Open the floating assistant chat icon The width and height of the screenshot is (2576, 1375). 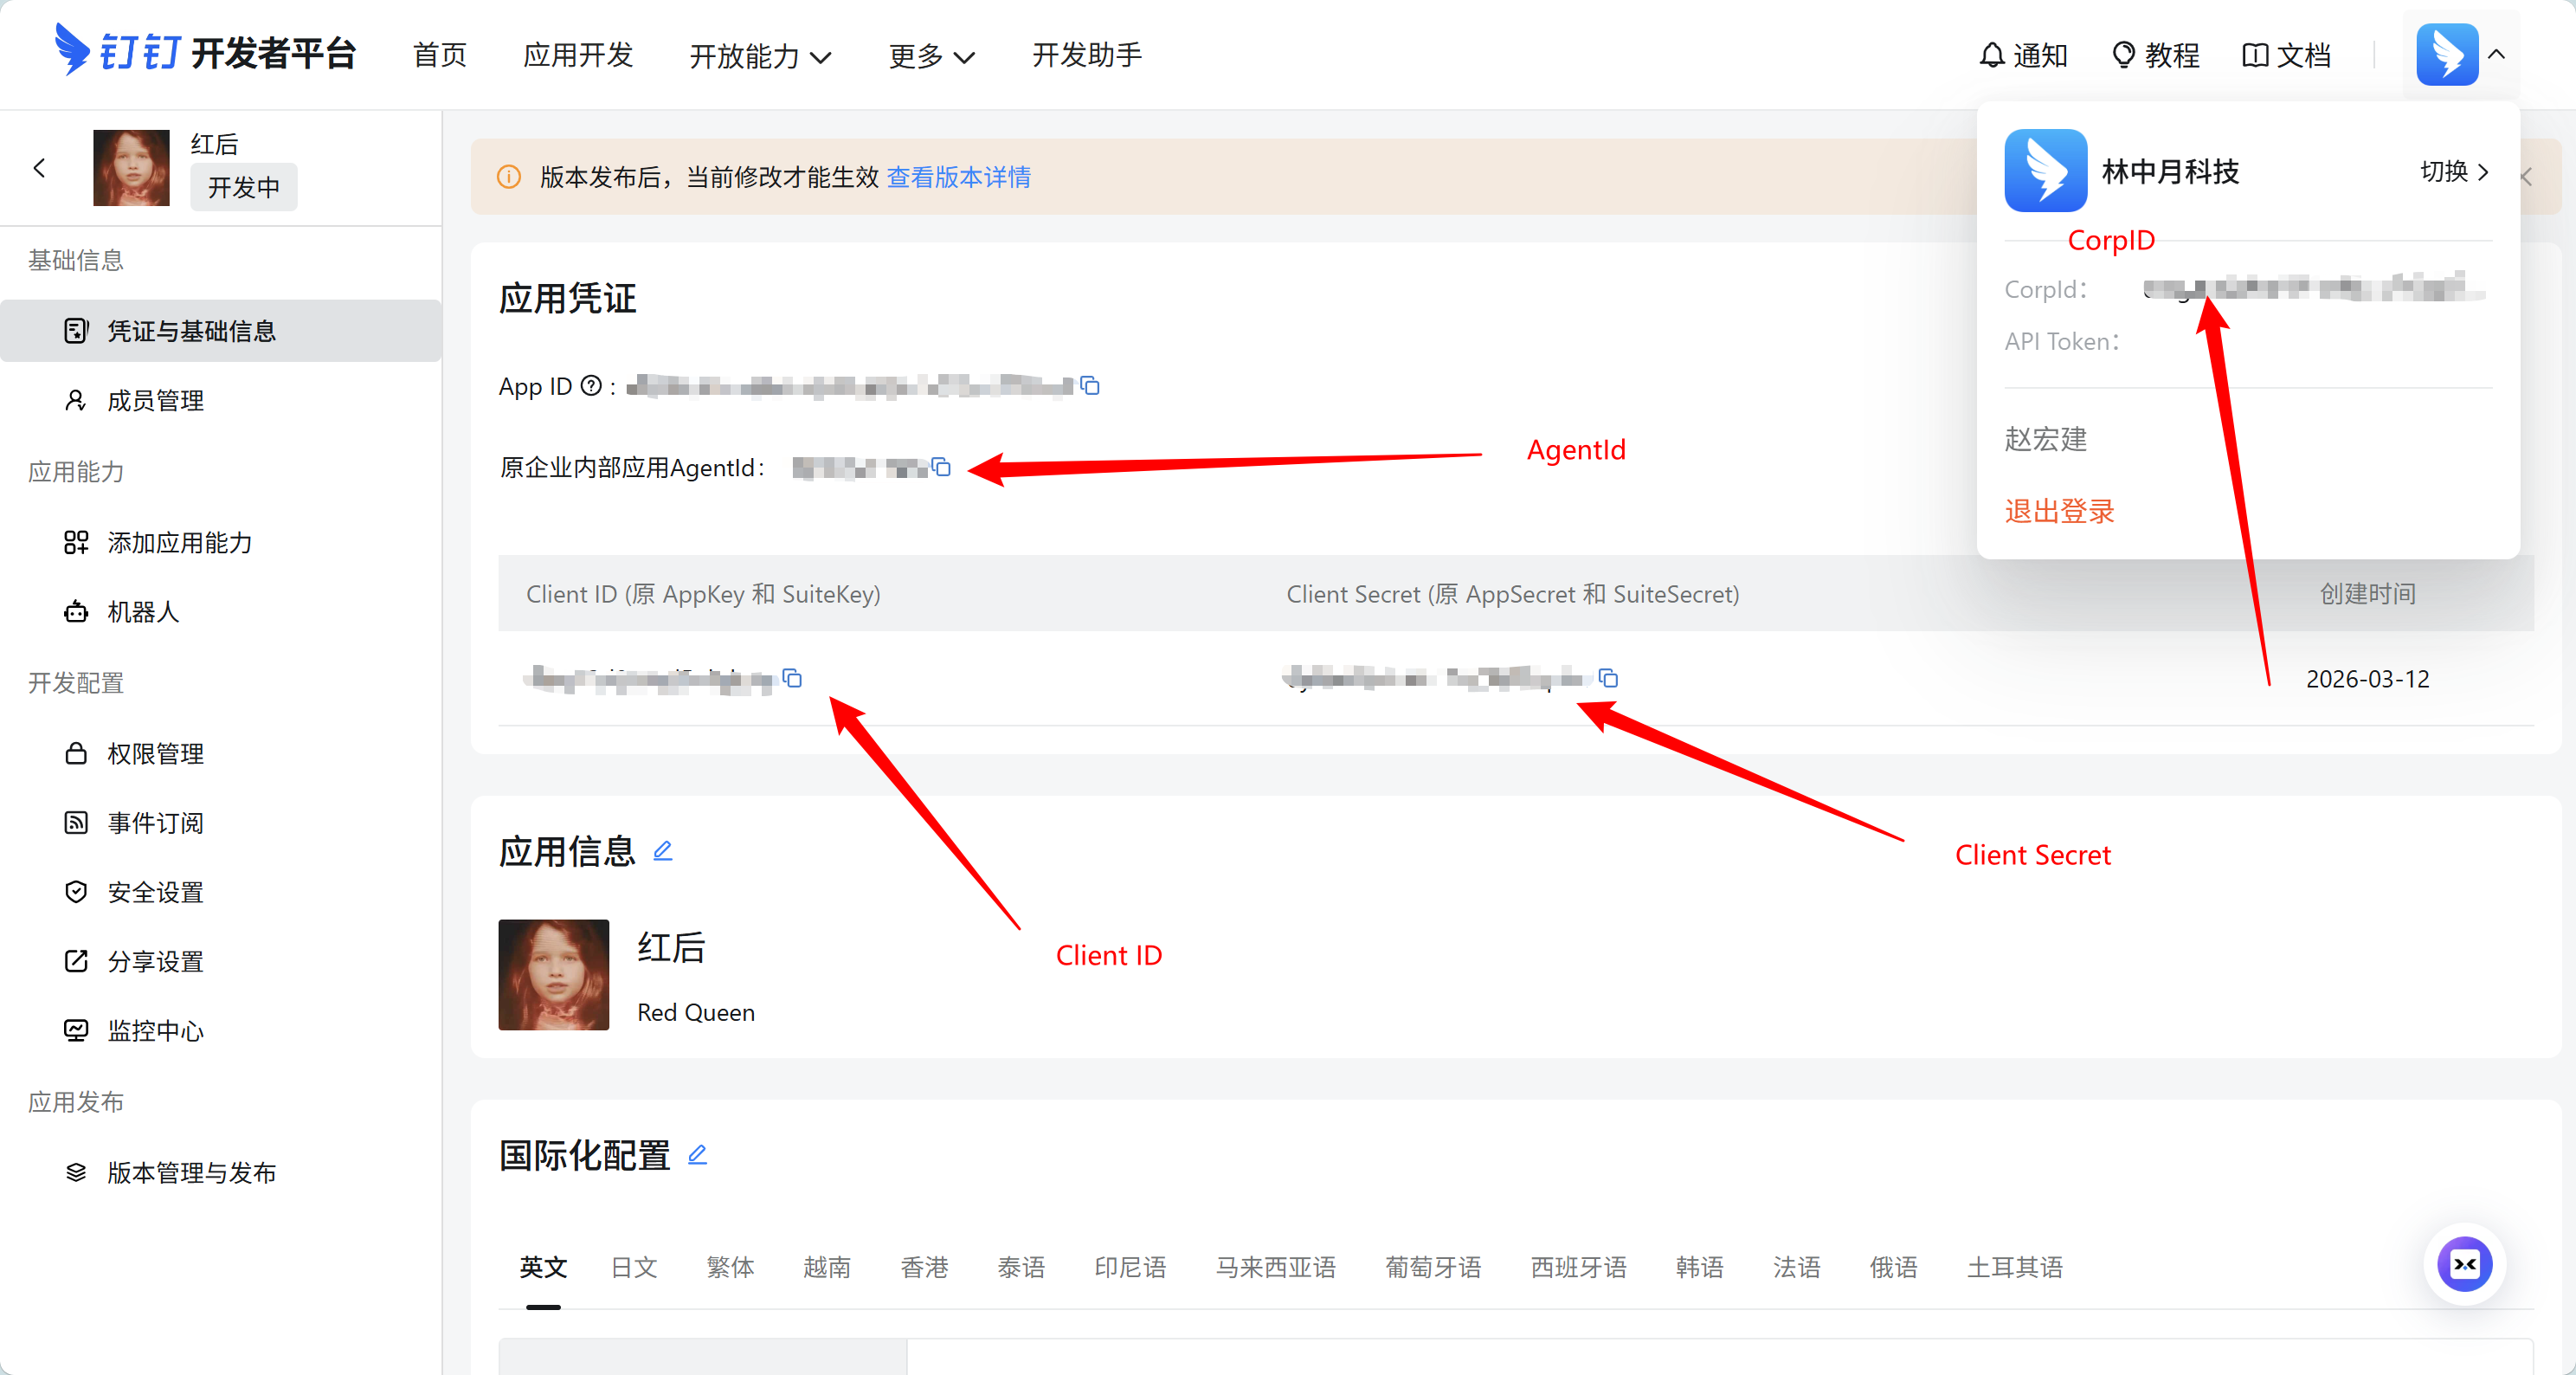(2464, 1264)
